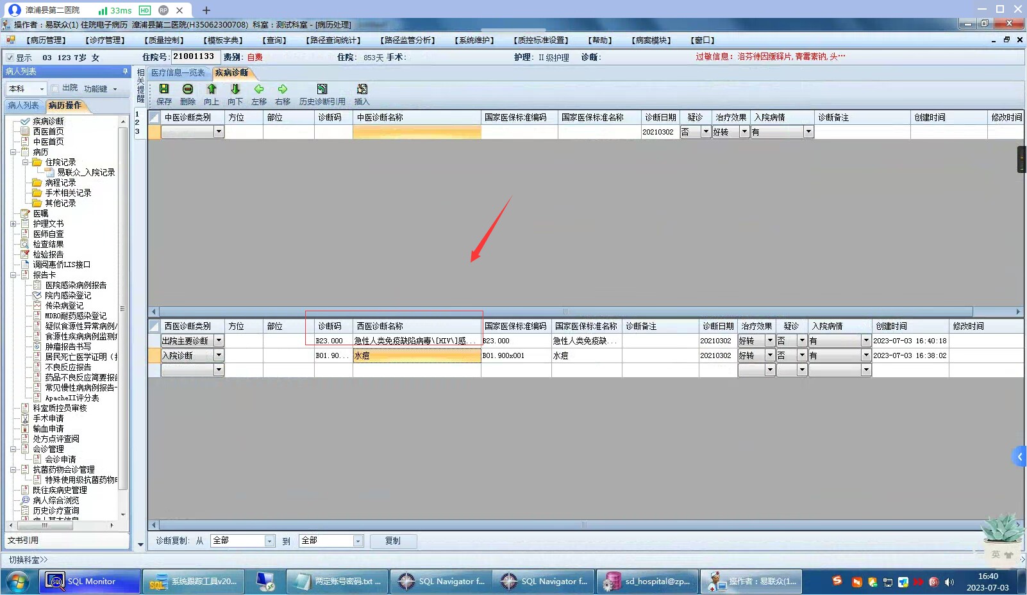Image resolution: width=1027 pixels, height=595 pixels.
Task: Toggle the 出院 checkbox
Action: [55, 88]
